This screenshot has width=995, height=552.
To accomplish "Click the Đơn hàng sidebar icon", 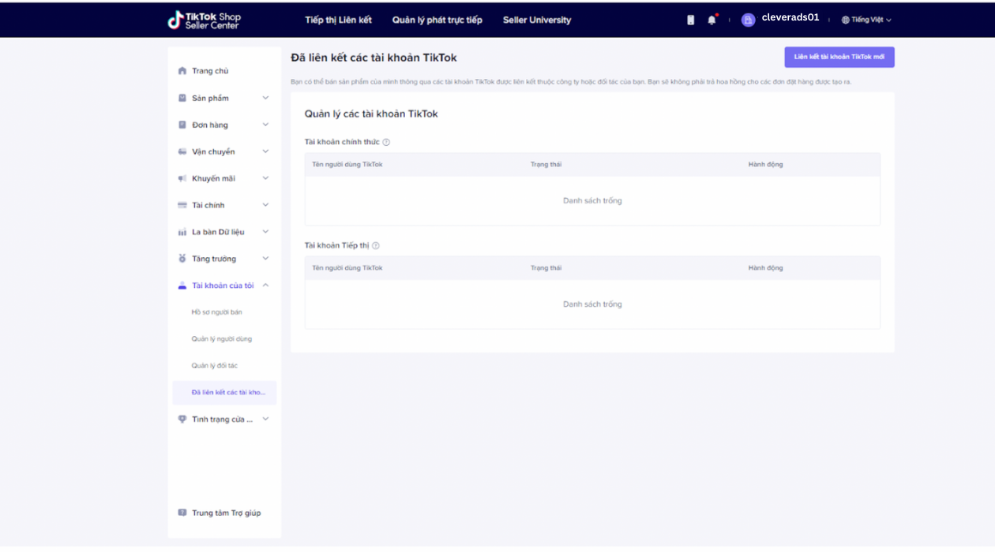I will pos(182,125).
